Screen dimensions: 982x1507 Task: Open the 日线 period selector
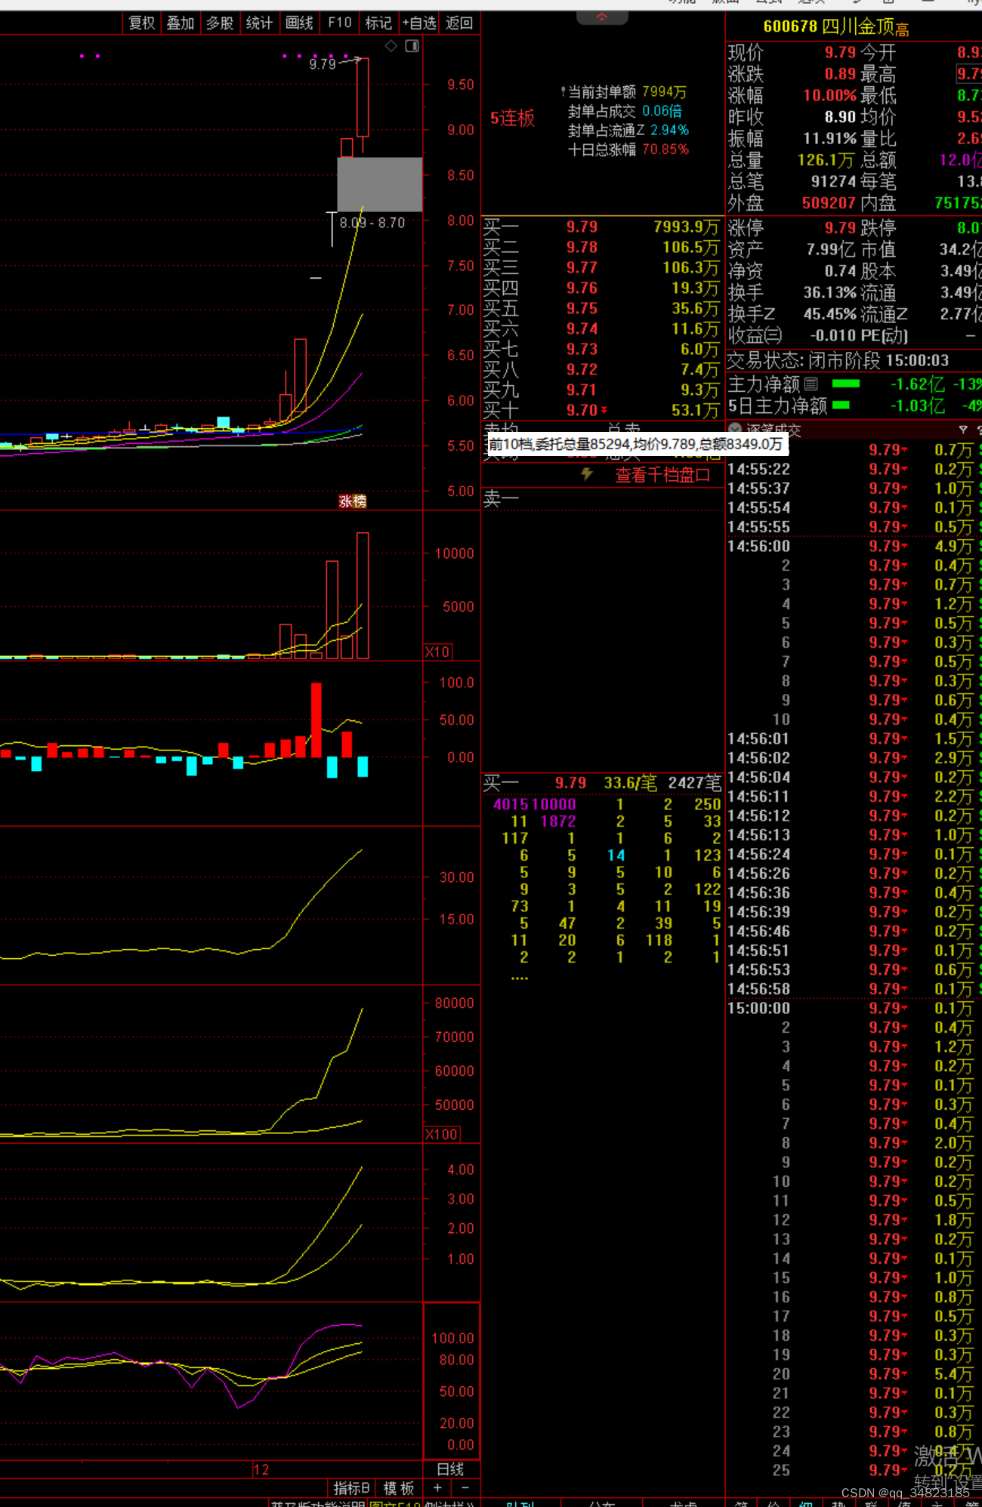(x=451, y=1469)
